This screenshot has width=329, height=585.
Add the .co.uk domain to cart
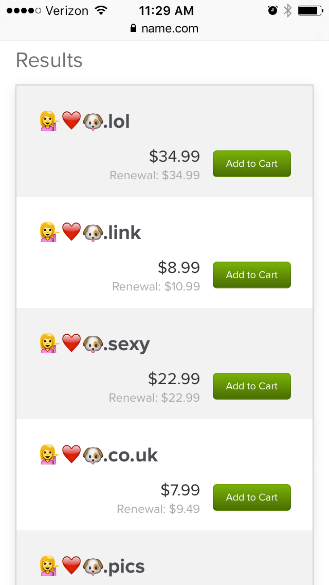[251, 497]
